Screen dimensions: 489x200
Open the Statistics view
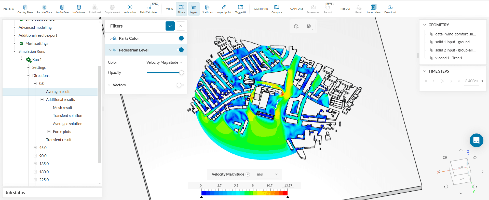pyautogui.click(x=207, y=9)
